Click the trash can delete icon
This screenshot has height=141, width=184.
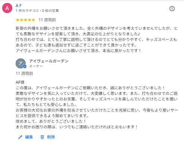[42, 137]
